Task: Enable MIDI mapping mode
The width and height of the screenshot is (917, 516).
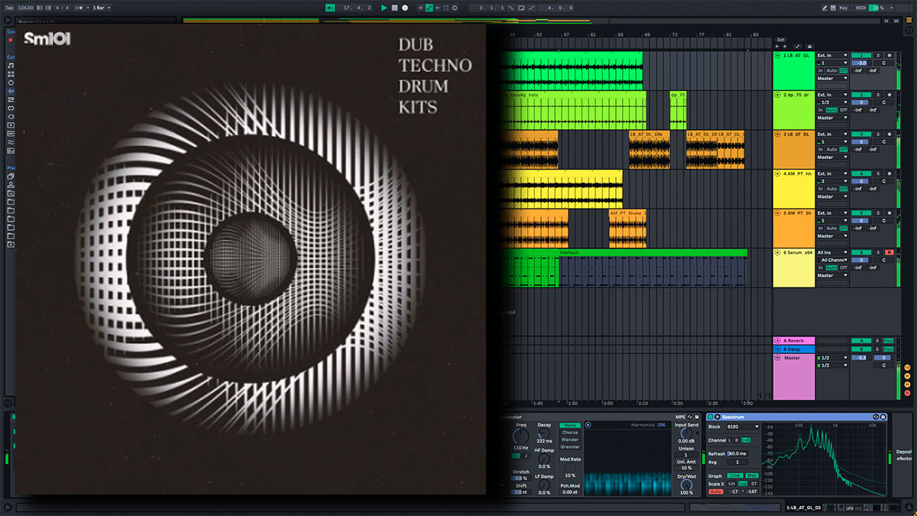Action: coord(860,8)
